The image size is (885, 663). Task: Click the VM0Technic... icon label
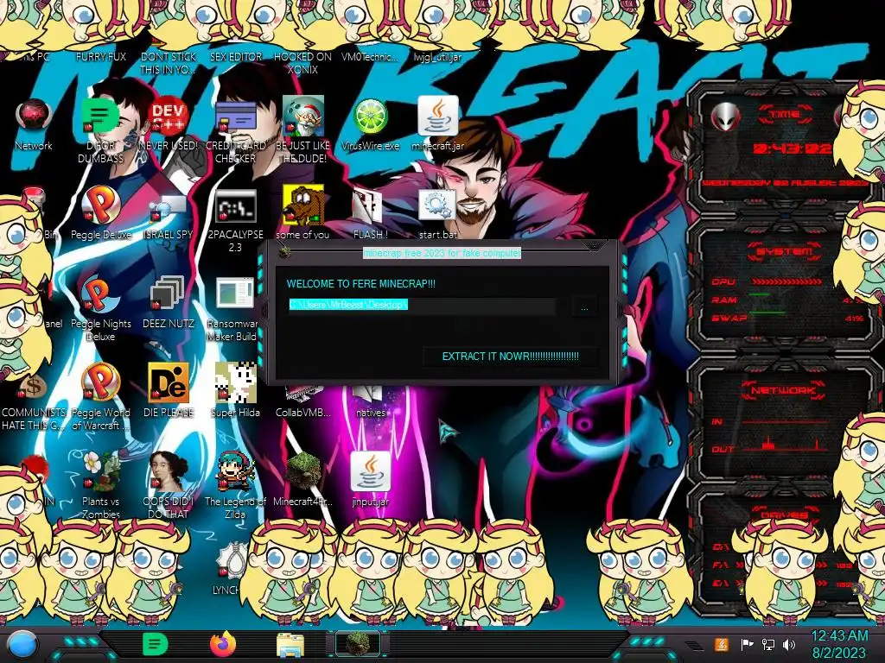(370, 56)
